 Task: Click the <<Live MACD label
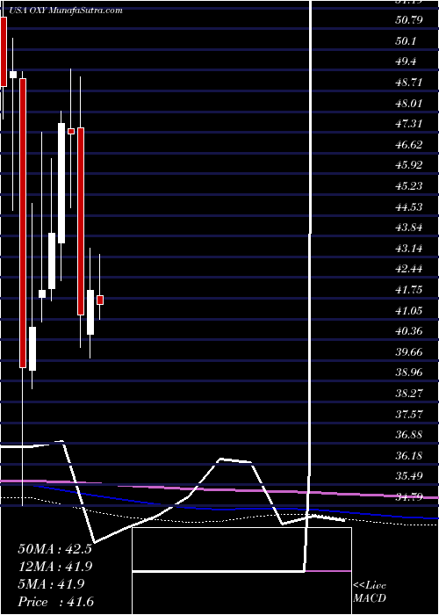click(x=370, y=592)
